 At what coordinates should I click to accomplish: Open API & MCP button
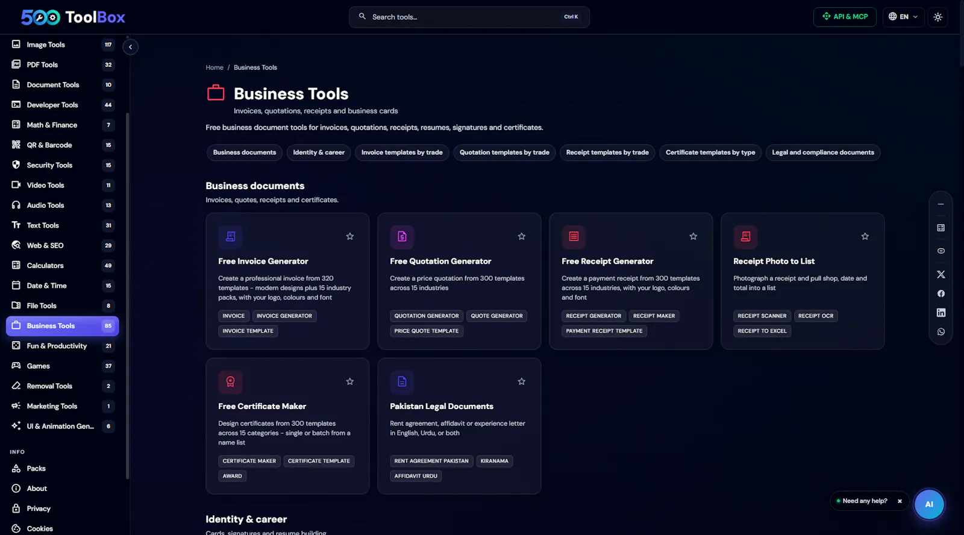[x=845, y=17]
